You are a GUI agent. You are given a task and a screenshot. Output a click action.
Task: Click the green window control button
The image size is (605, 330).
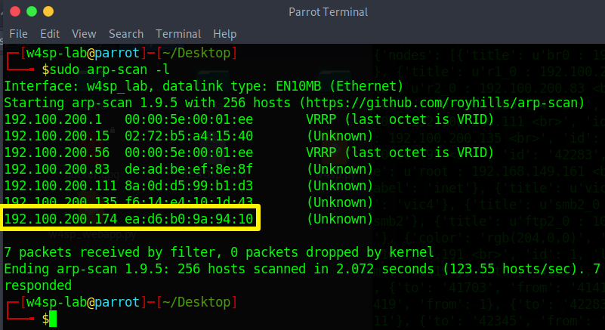(x=32, y=11)
